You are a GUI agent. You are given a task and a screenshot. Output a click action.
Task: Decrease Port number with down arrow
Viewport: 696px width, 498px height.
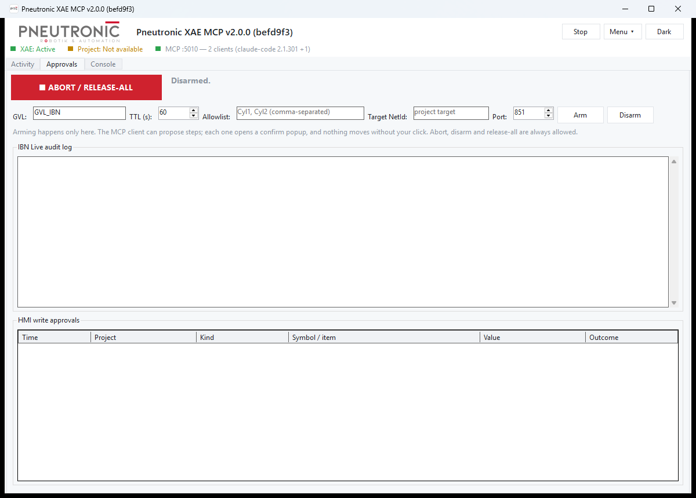pos(549,116)
